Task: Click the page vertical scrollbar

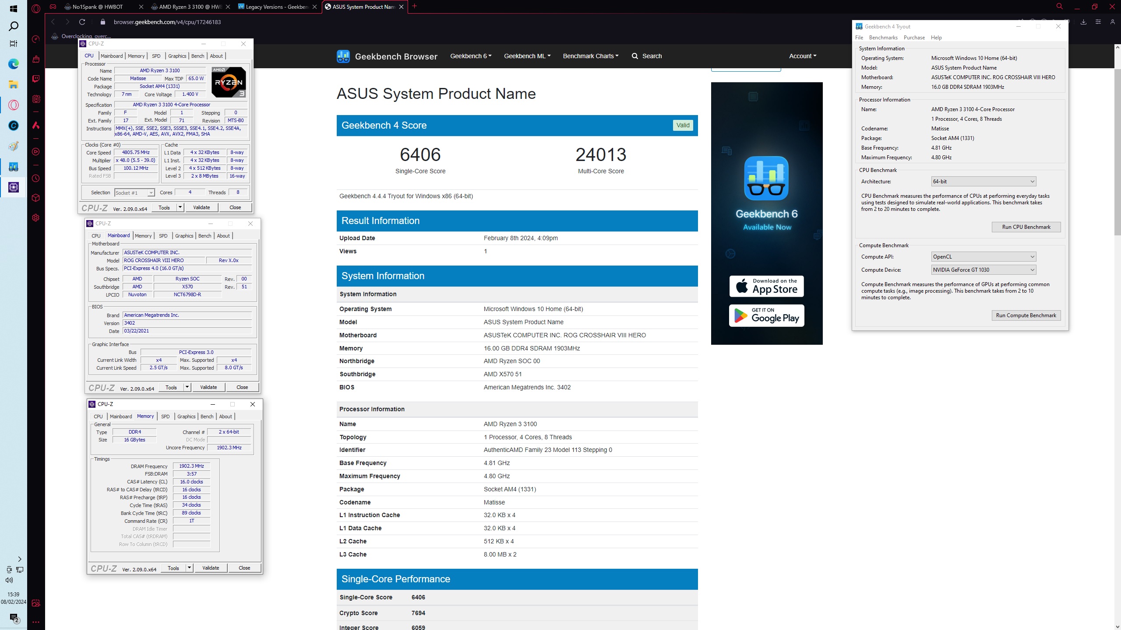Action: 1117,152
